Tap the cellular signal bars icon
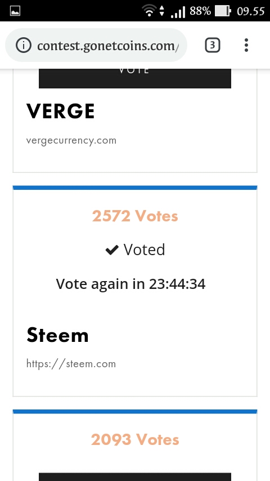The height and width of the screenshot is (481, 270). click(x=178, y=12)
